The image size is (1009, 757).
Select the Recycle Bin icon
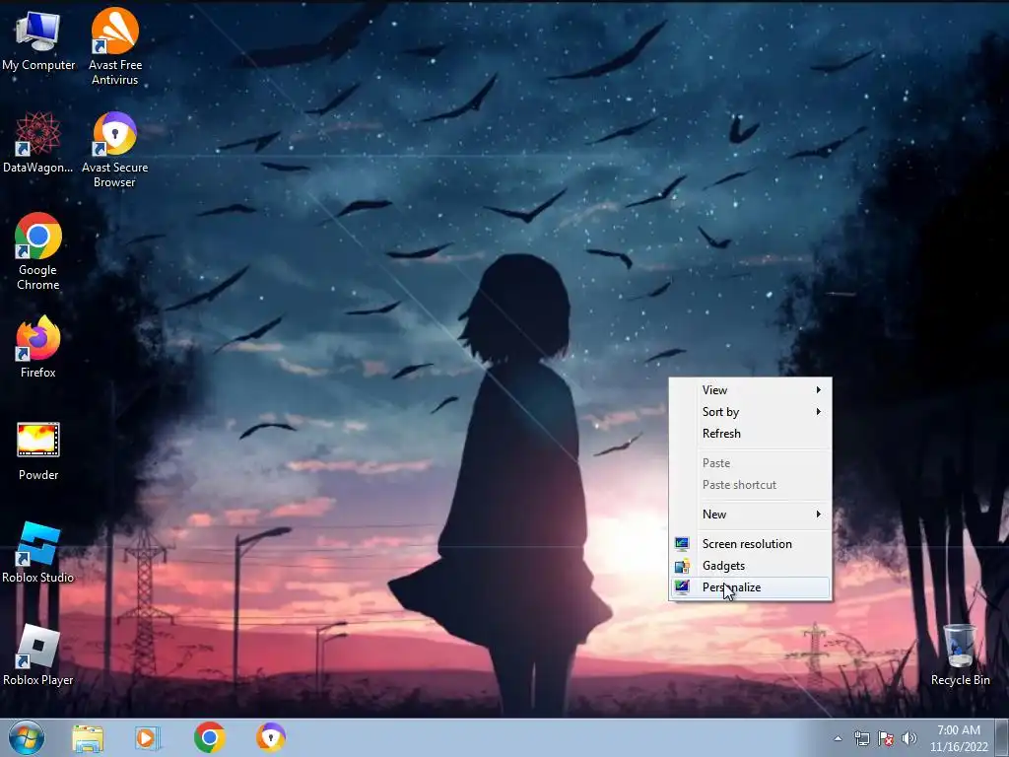(960, 654)
